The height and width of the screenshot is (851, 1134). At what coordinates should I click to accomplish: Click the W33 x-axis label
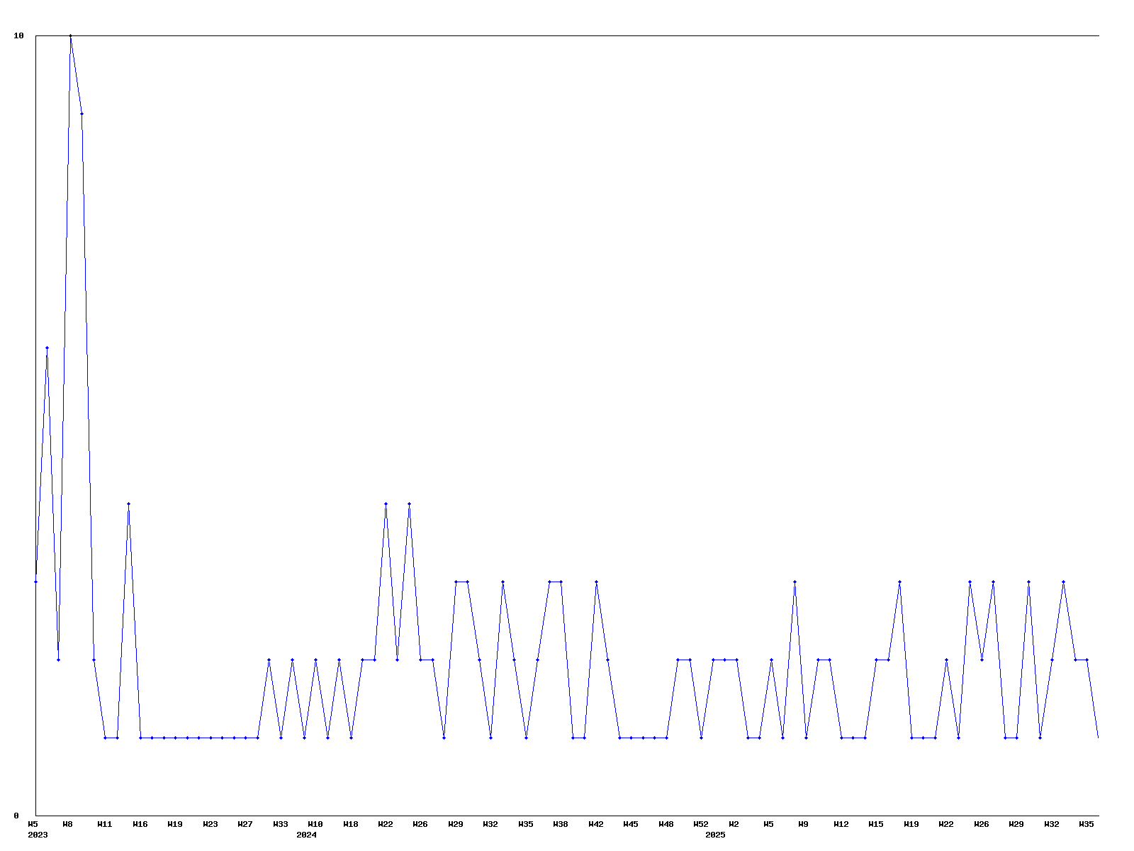pos(281,824)
